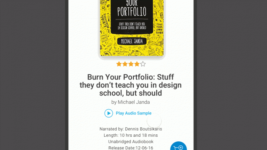267x150 pixels.
Task: Click the Play Audio Sample text link
Action: click(134, 113)
